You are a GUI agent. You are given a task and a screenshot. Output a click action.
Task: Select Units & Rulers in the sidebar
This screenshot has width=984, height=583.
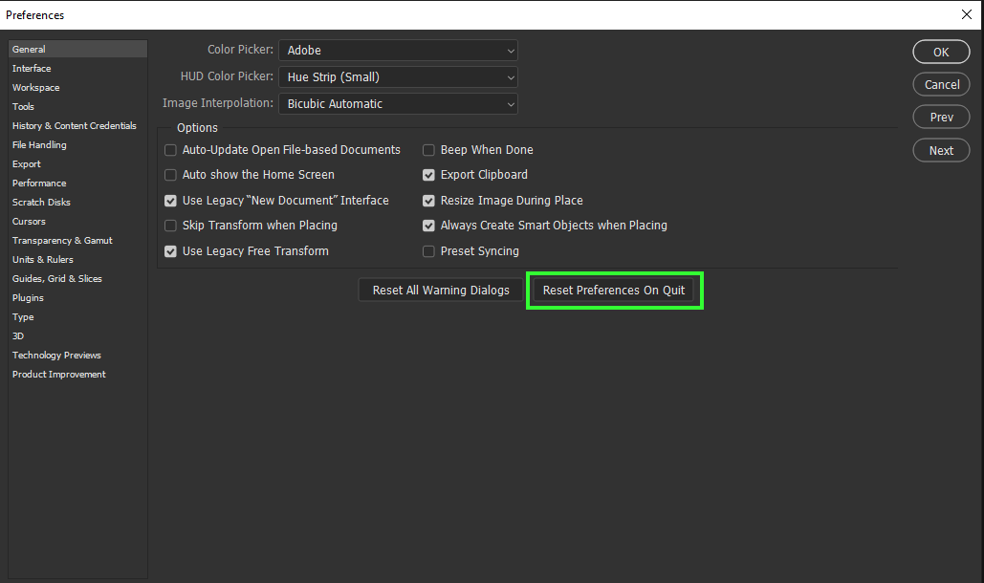pyautogui.click(x=43, y=259)
